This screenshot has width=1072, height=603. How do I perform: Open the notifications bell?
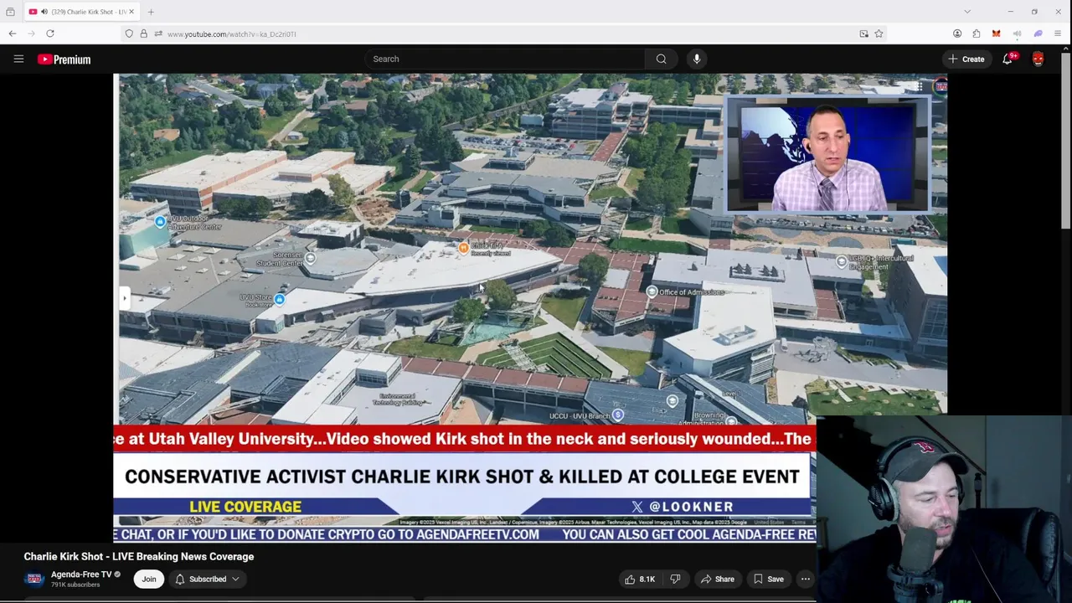1008,59
